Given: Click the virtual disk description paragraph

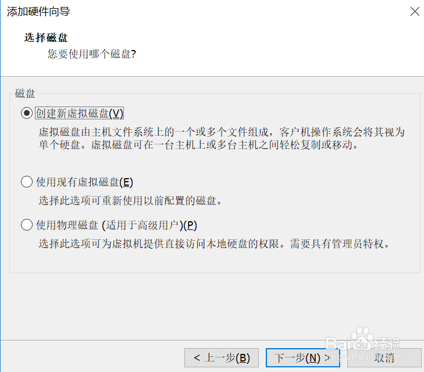Looking at the screenshot, I should pos(222,139).
